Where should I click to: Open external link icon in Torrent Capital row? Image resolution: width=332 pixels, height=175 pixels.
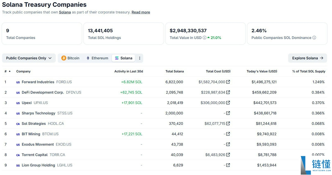pos(228,155)
